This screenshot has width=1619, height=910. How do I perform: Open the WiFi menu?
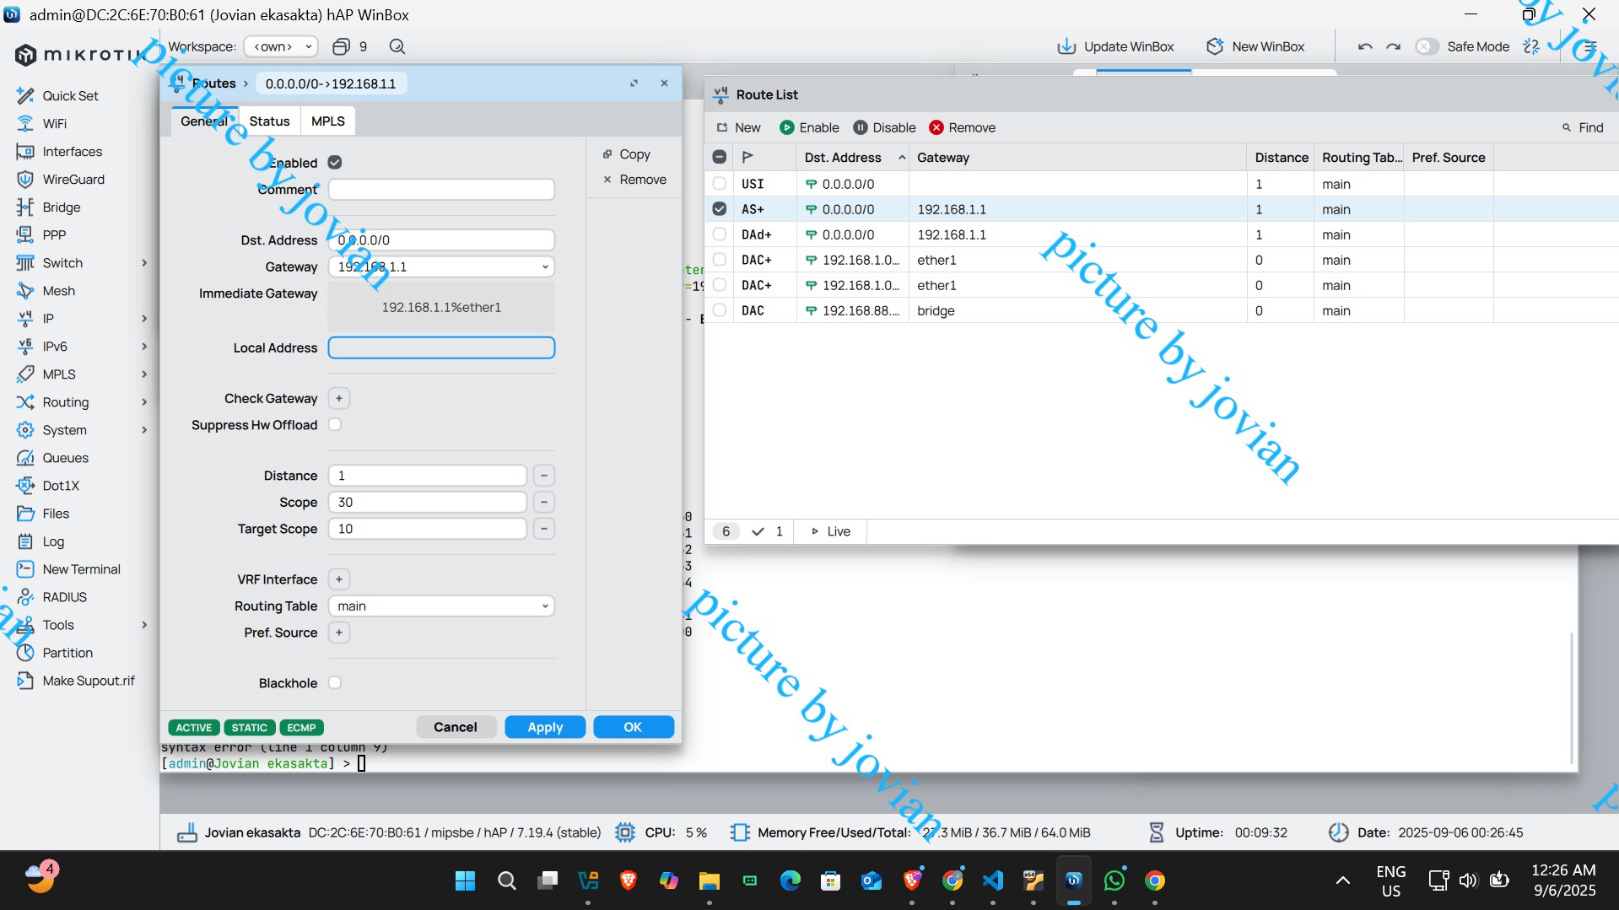coord(54,124)
